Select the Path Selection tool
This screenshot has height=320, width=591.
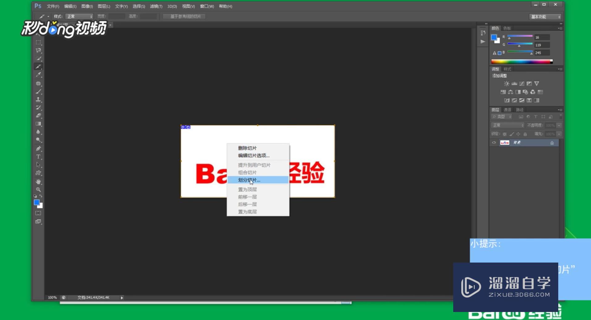pos(38,165)
